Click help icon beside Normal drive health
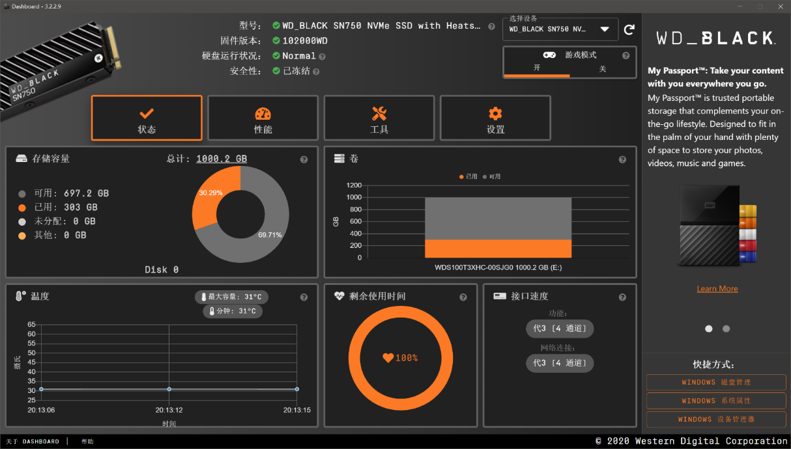The image size is (791, 449). [322, 57]
